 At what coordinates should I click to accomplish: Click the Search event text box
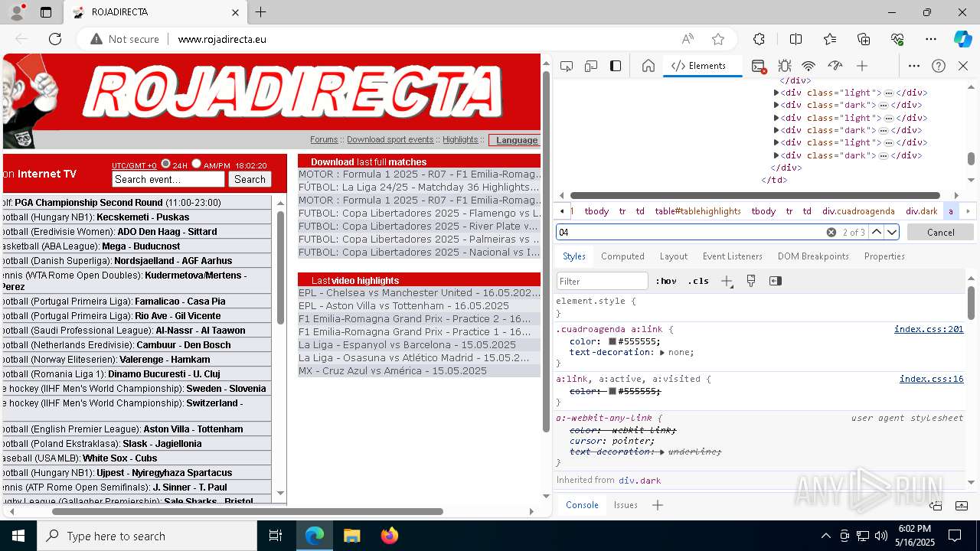click(168, 179)
